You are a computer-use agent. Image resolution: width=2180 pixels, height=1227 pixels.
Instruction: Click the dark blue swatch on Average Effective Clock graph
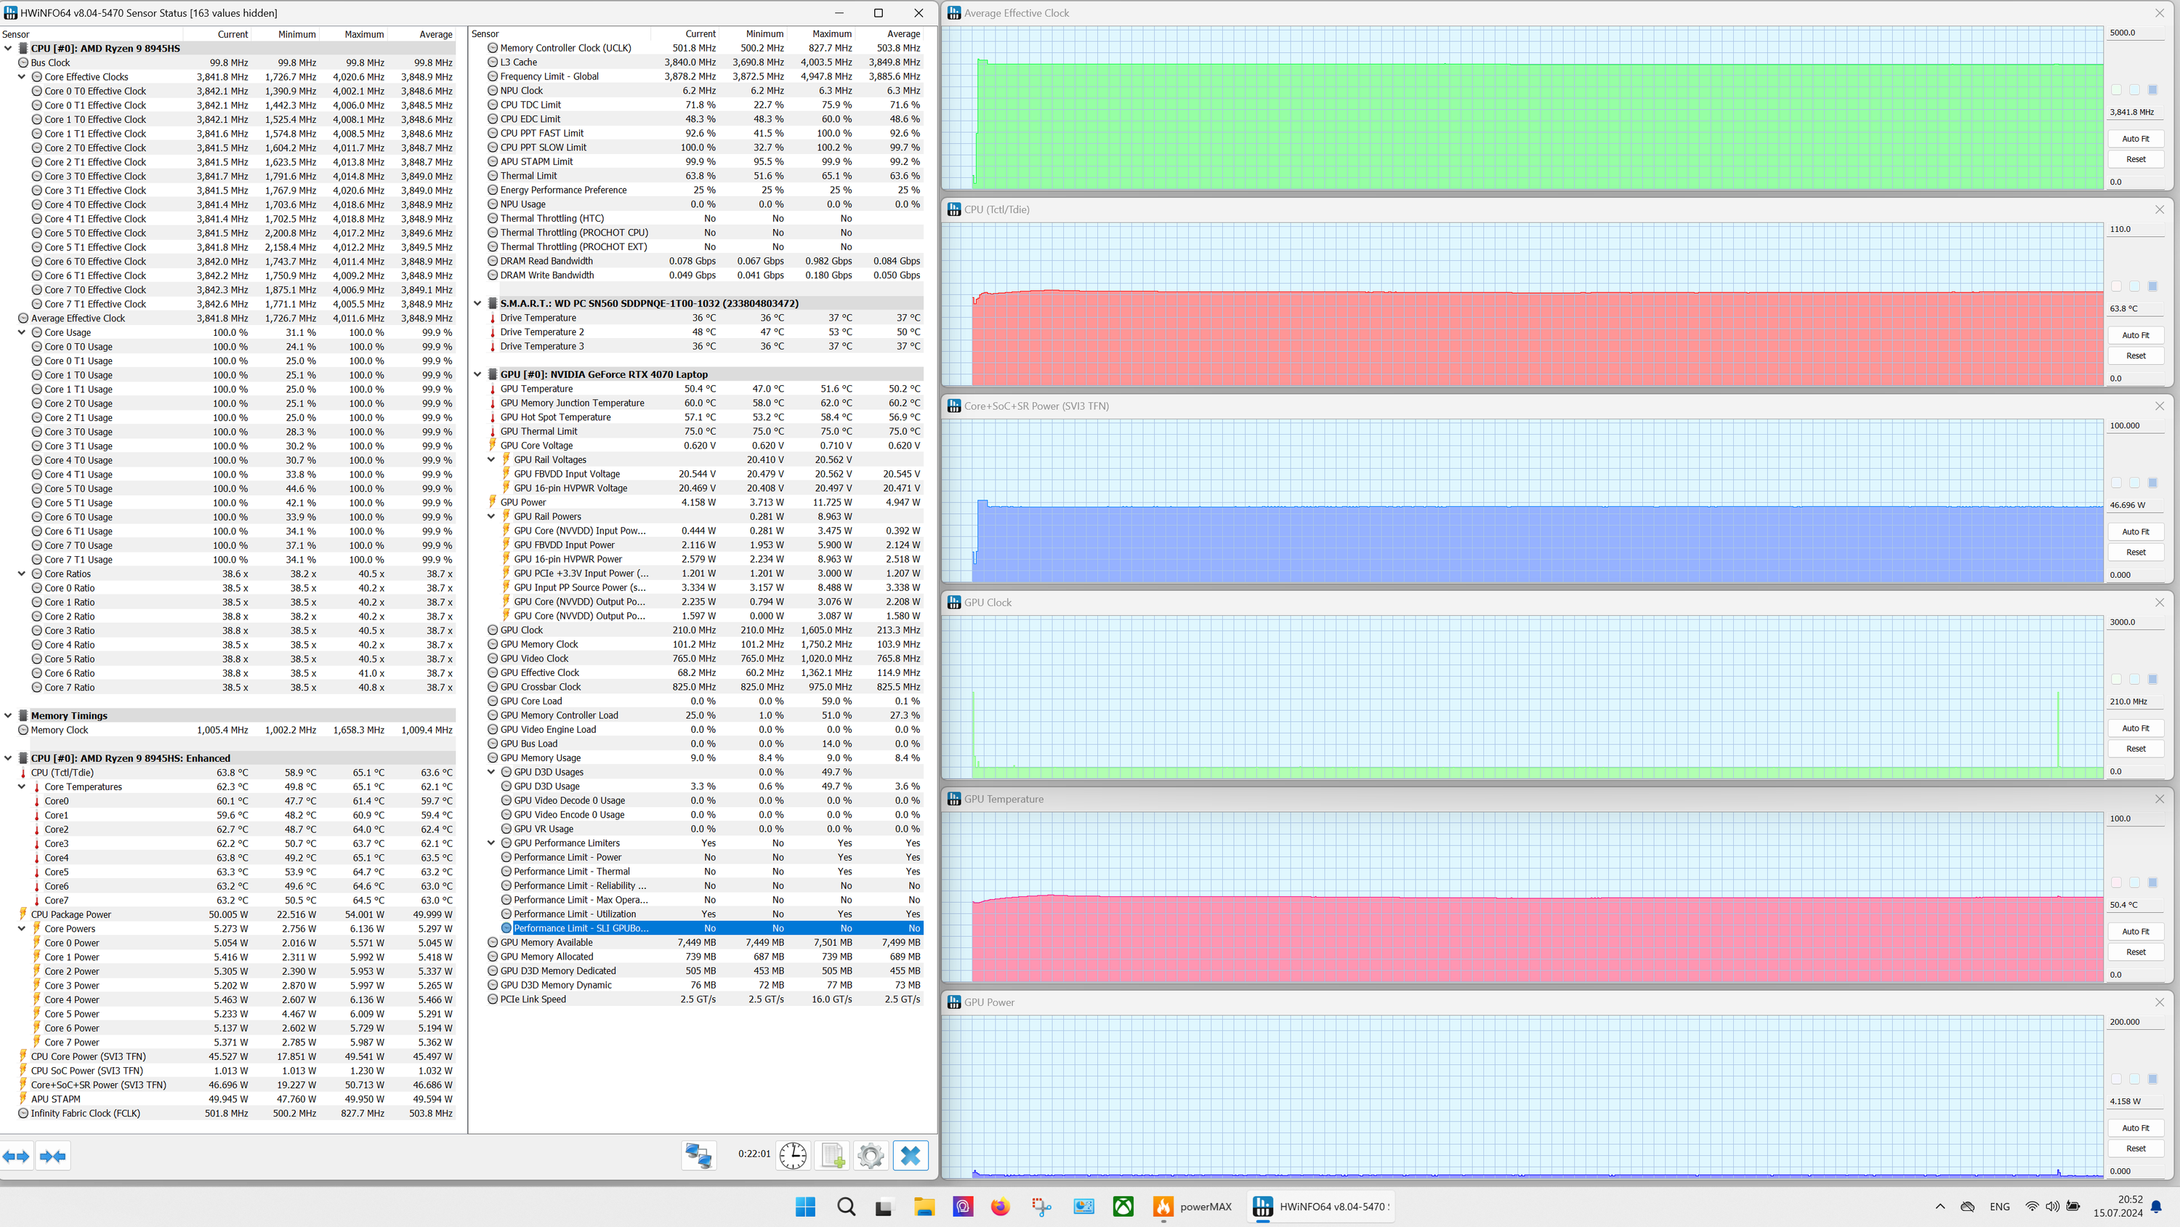pos(2153,89)
